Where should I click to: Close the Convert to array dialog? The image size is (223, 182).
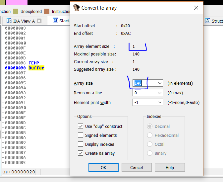pyautogui.click(x=196, y=8)
